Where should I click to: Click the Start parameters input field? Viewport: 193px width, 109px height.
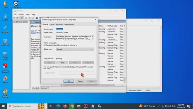76,73
